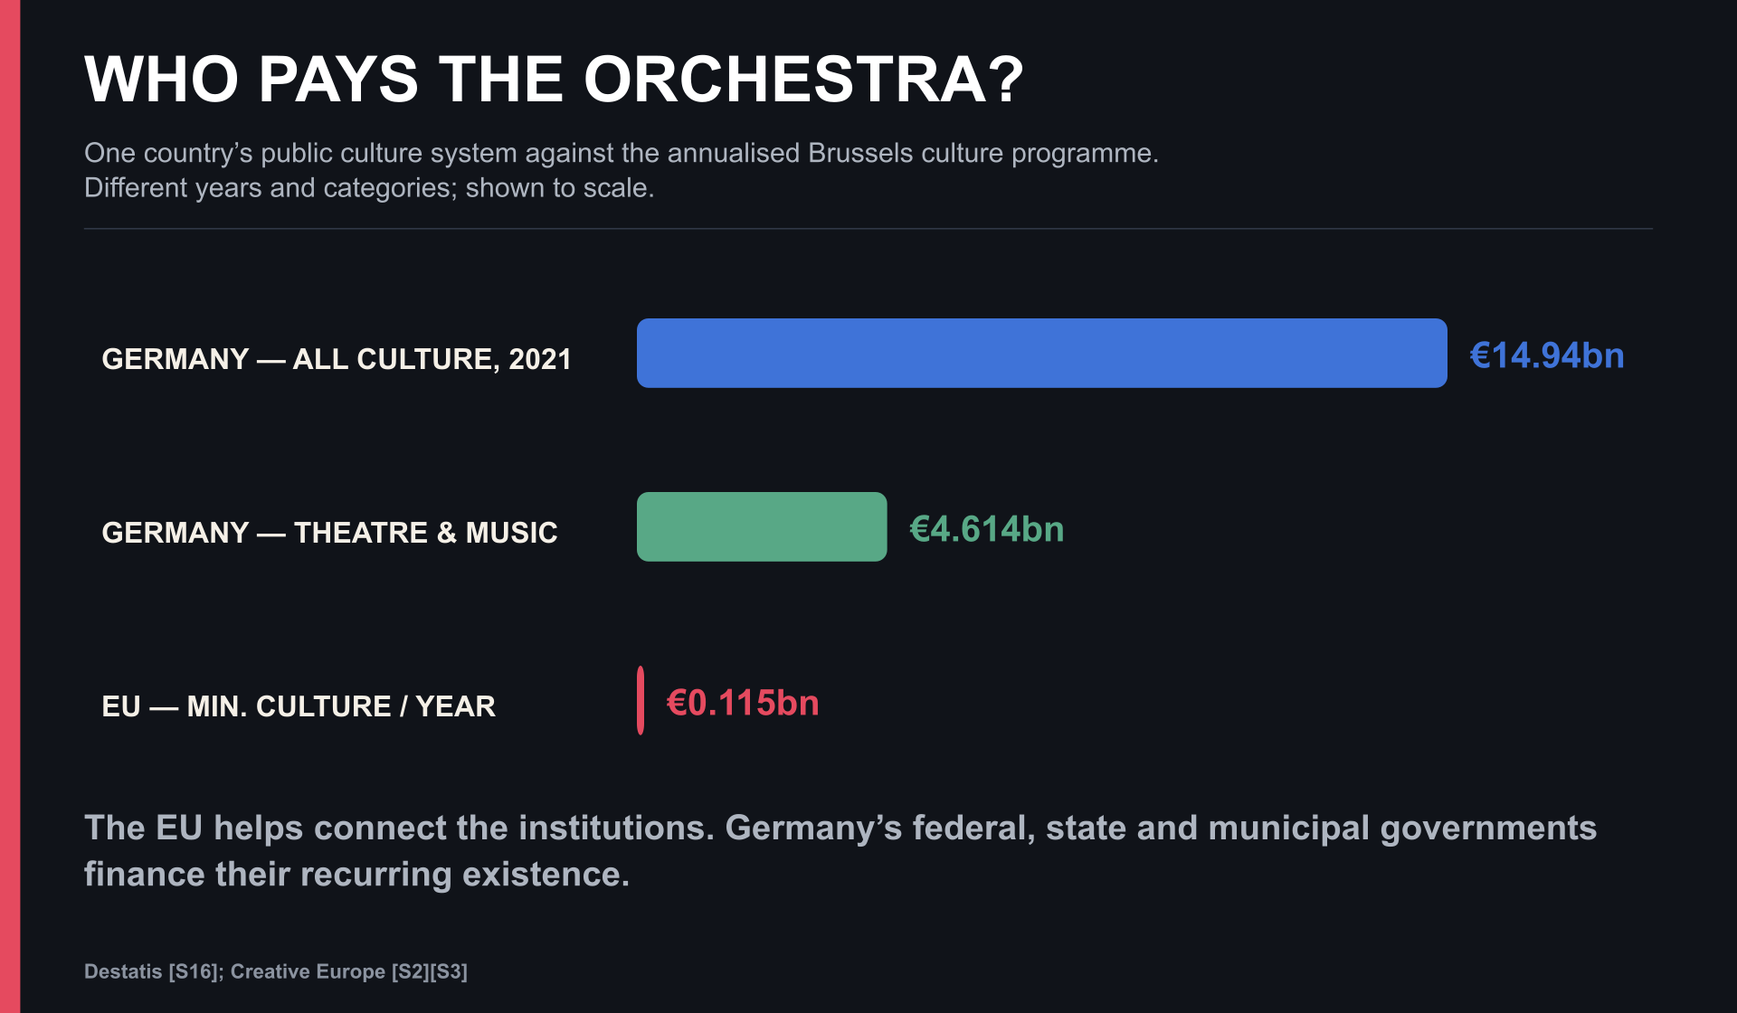Click the 'Who Pays the Orchestra?' title
This screenshot has width=1737, height=1013.
[x=554, y=80]
